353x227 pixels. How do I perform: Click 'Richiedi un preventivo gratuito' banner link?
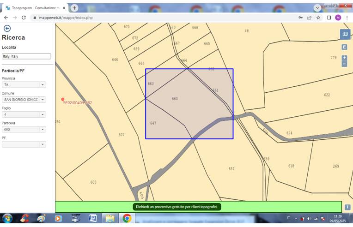[177, 207]
